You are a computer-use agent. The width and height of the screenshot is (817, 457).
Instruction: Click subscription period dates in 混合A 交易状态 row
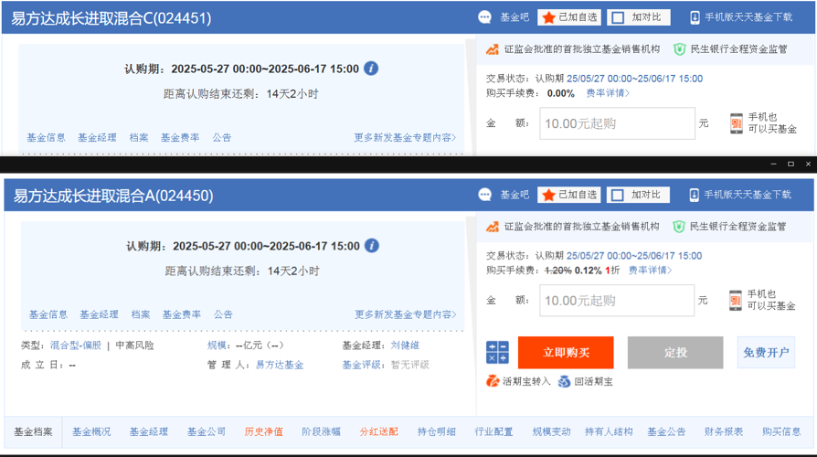coord(634,256)
